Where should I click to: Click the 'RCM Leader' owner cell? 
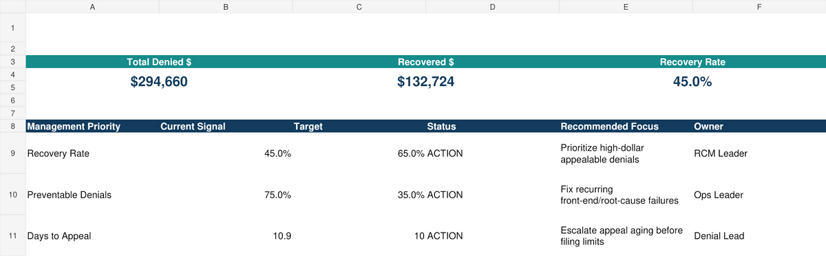pos(759,153)
